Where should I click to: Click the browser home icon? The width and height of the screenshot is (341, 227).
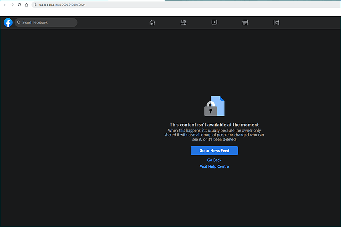click(x=26, y=5)
